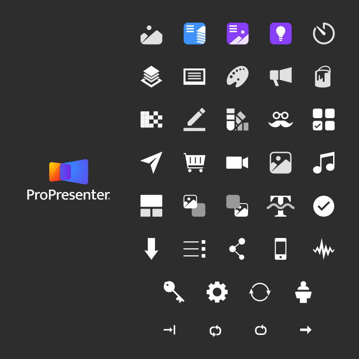This screenshot has width=359, height=359.
Task: Open the paint palette icon
Action: [x=238, y=76]
